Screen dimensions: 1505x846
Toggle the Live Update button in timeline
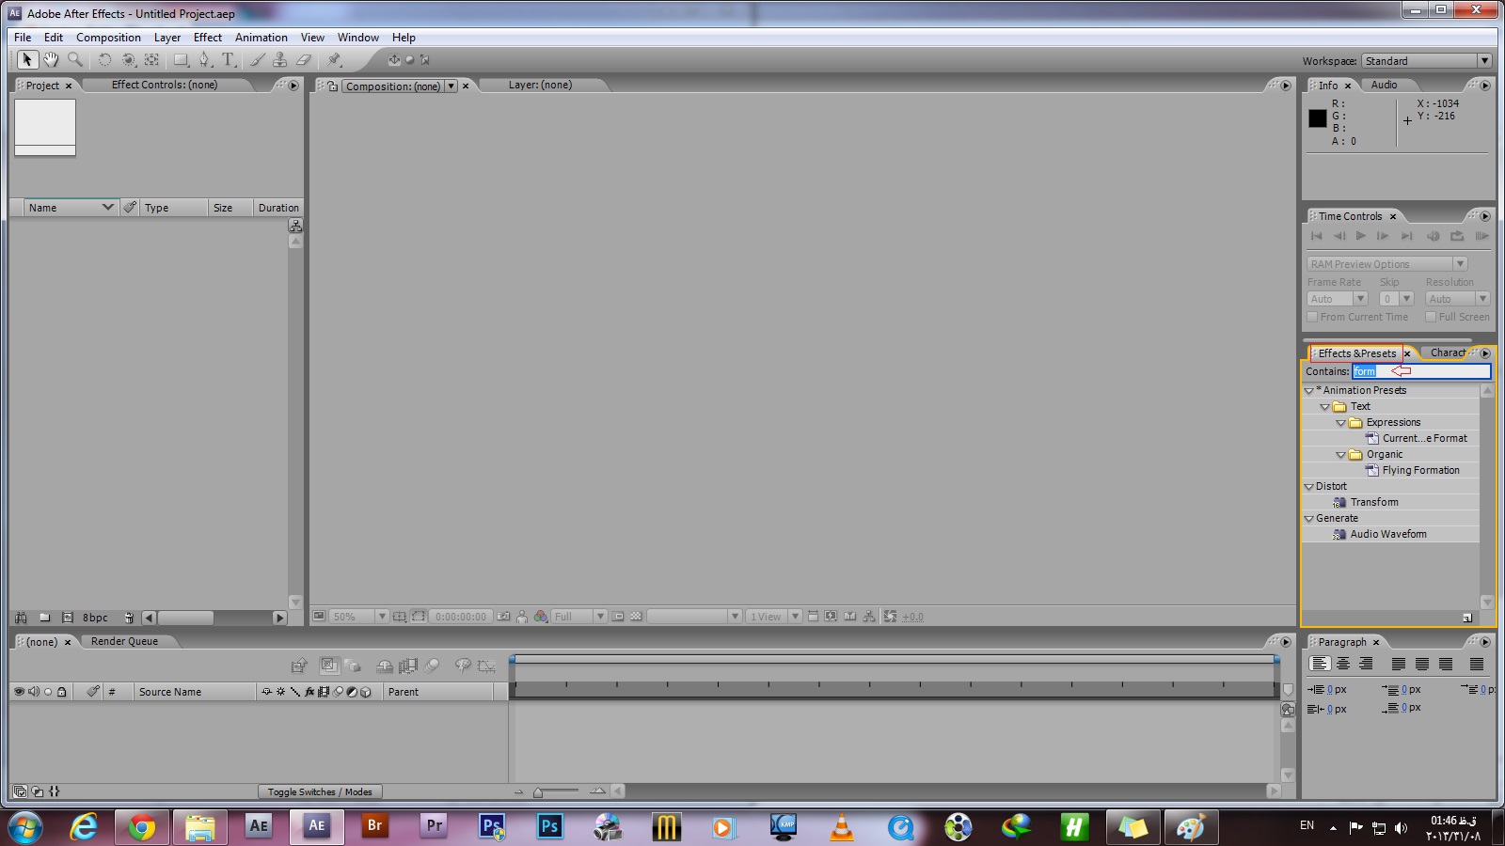coord(329,665)
